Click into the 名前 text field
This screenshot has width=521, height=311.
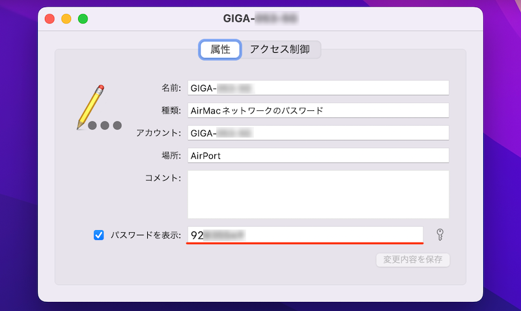(x=318, y=88)
